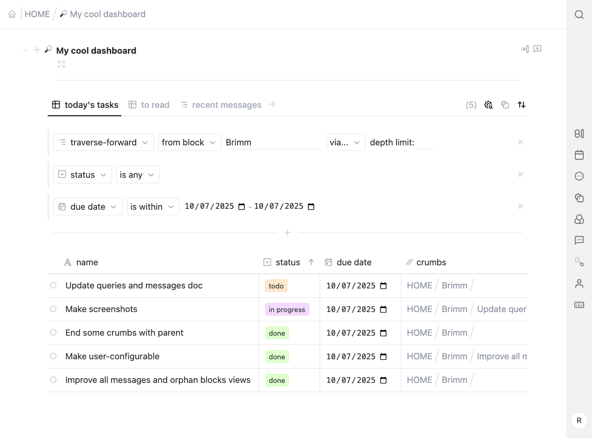The height and width of the screenshot is (438, 592).
Task: Toggle circle for Update queries and messages doc
Action: 53,285
